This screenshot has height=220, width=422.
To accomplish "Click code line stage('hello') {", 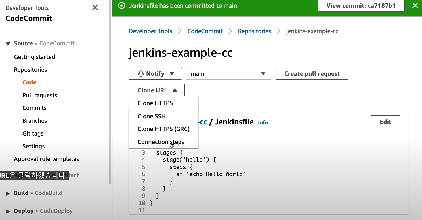I will 189,160.
